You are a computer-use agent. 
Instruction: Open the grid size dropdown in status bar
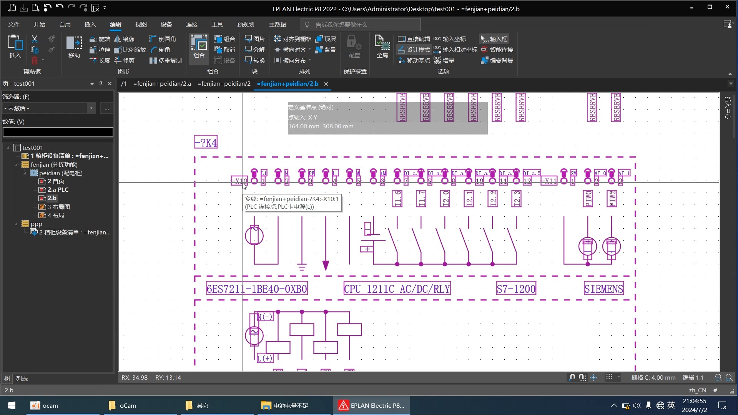(618, 377)
